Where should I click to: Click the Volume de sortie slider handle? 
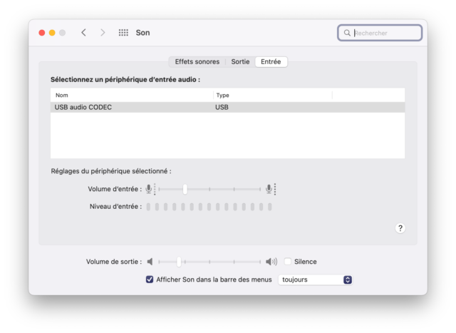(179, 262)
